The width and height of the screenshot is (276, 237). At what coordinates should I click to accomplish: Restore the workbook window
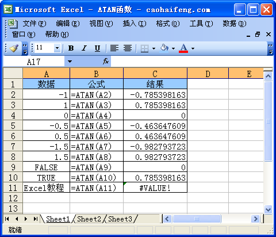[x=258, y=35]
